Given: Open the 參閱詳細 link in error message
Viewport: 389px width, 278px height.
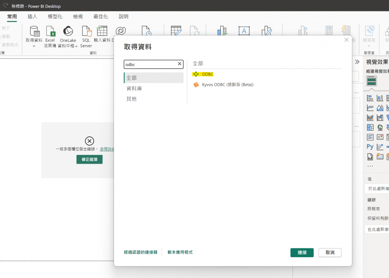Looking at the screenshot, I should click(x=107, y=149).
